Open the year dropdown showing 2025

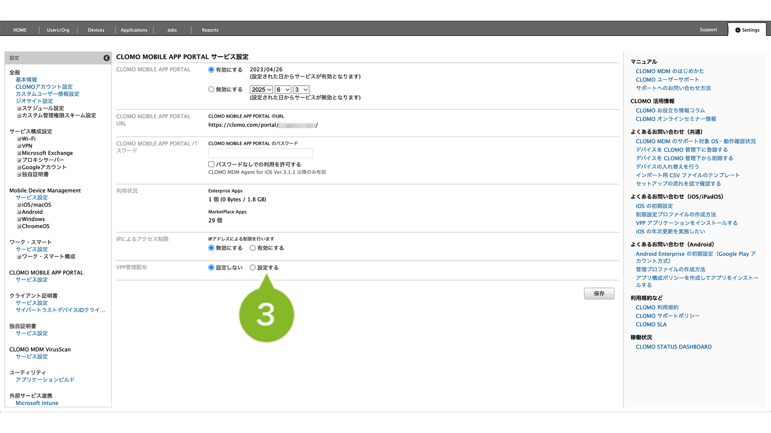(261, 90)
